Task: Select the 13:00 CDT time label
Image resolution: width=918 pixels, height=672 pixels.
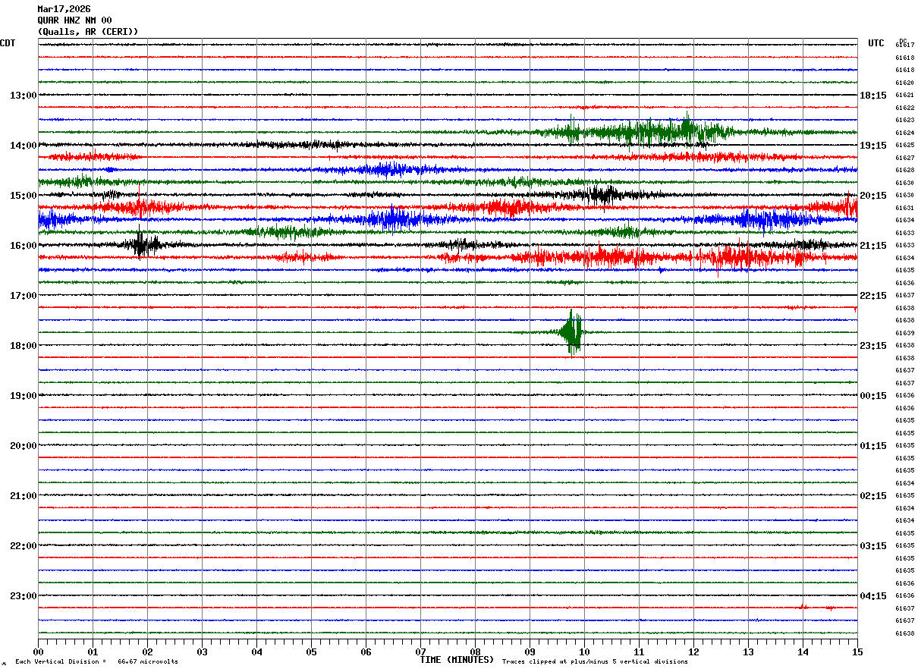Action: pyautogui.click(x=23, y=96)
